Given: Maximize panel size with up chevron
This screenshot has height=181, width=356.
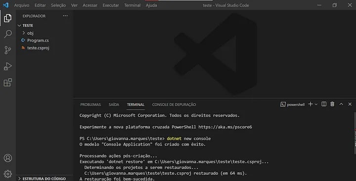Looking at the screenshot, I should point(341,104).
